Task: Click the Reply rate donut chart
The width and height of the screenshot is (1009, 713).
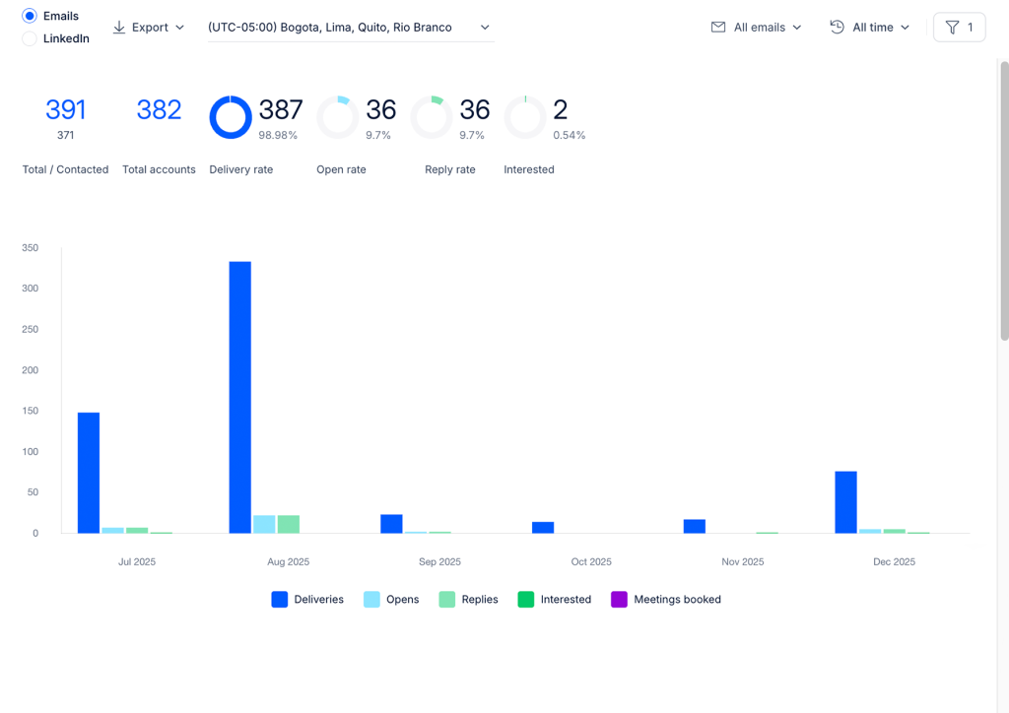Action: click(432, 117)
